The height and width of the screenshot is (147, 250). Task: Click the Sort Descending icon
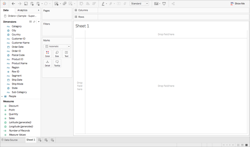(x=94, y=3)
